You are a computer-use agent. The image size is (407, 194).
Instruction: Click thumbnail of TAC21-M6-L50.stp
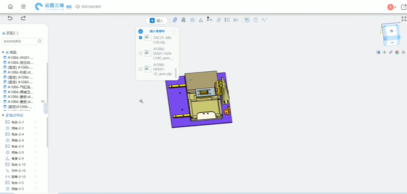(148, 38)
